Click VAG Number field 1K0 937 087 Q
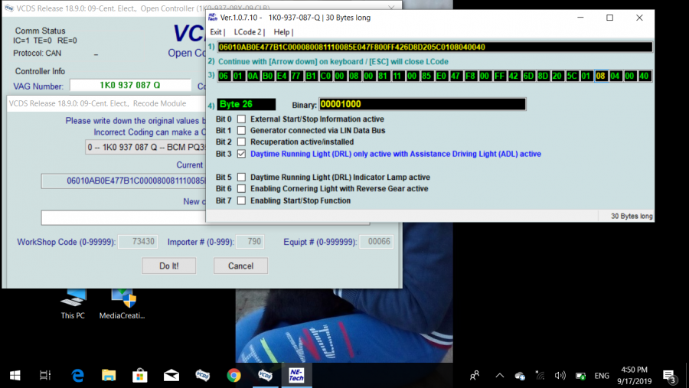 click(130, 85)
